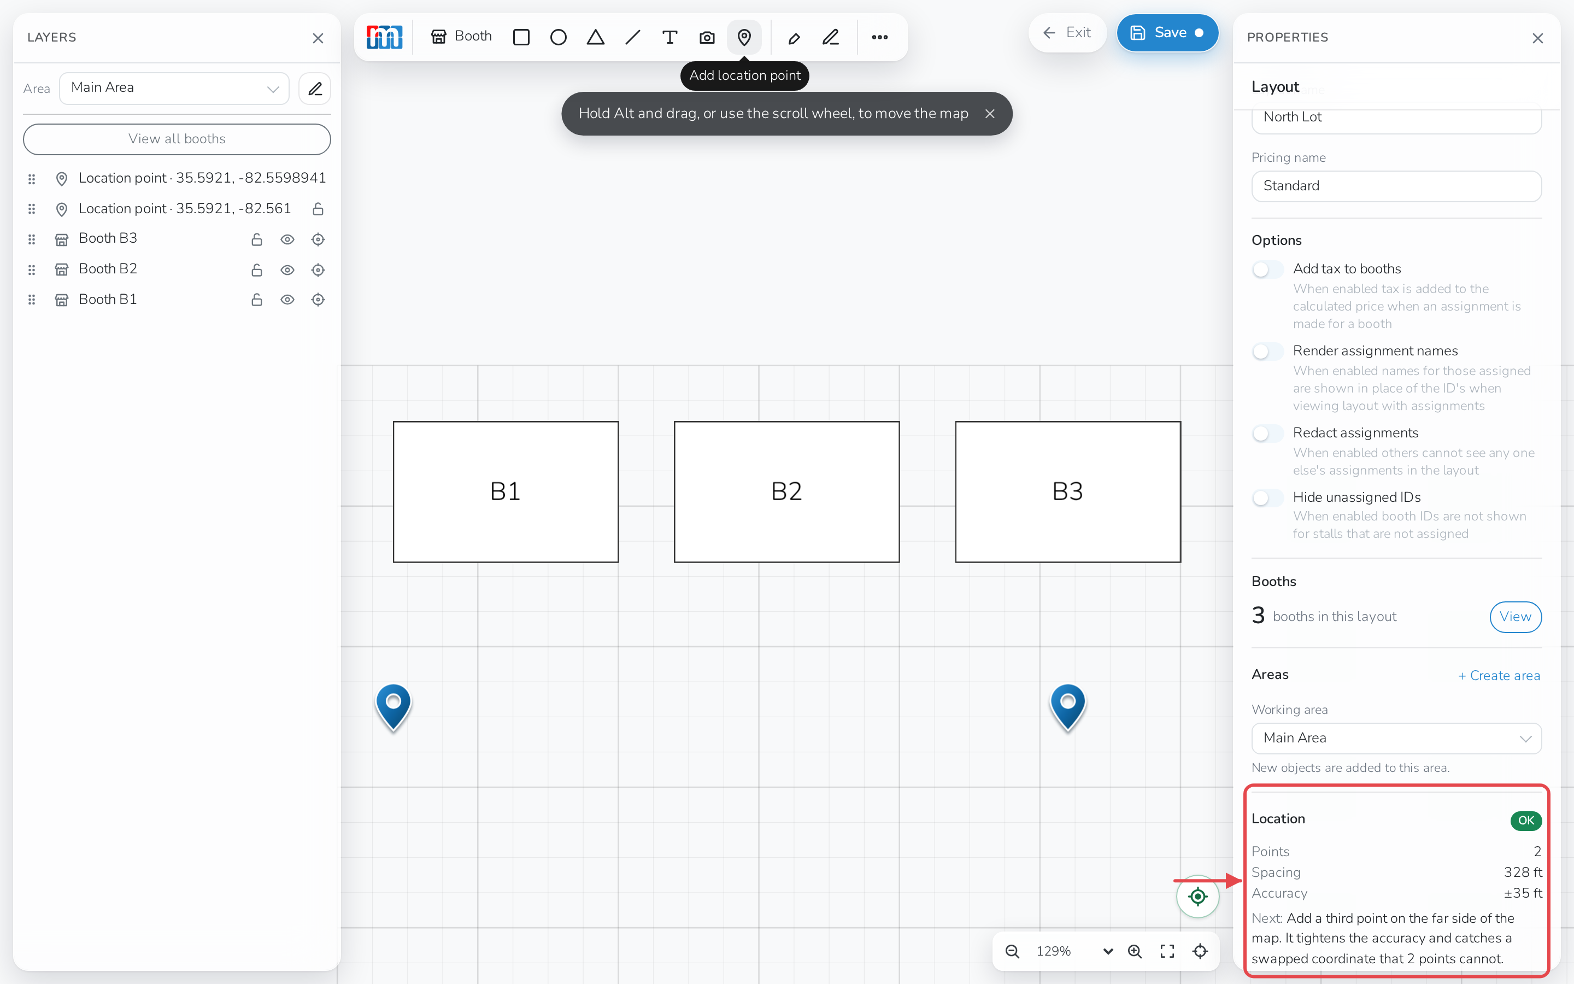Click the zoom out magnifier icon
This screenshot has height=984, width=1574.
(1013, 951)
